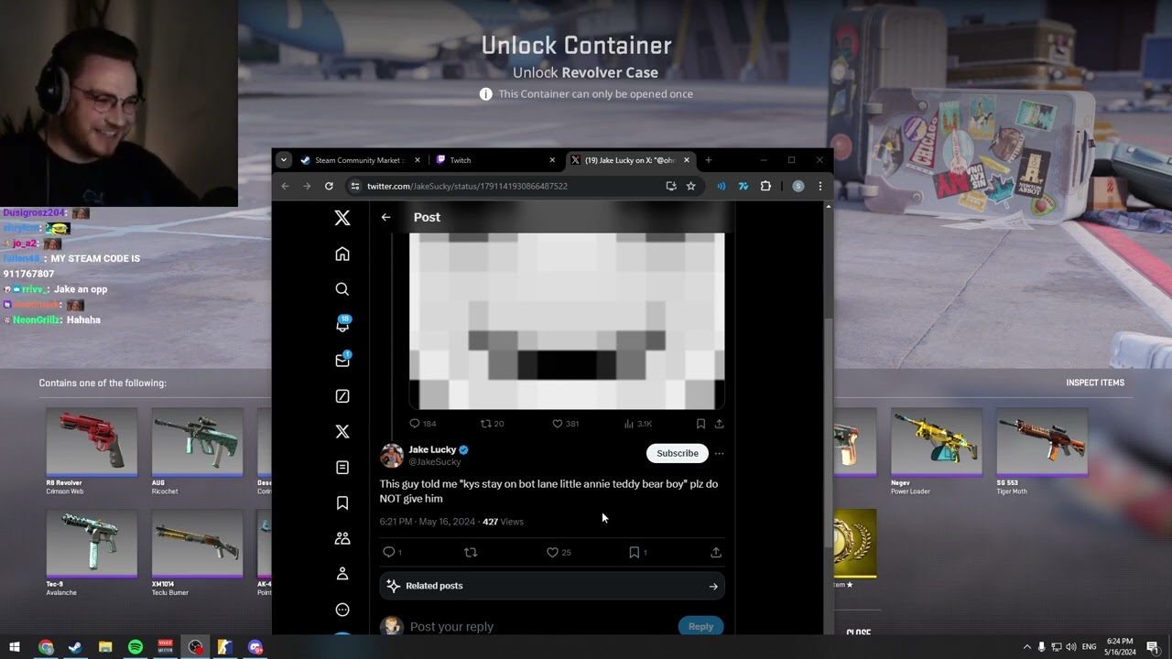
Task: Open the Chrome profile avatar
Action: coord(798,186)
